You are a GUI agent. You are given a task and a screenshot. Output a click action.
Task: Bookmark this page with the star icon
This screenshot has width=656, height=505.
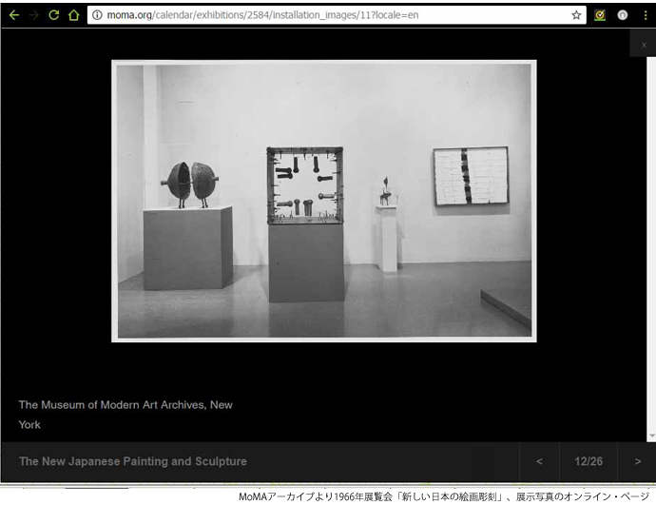point(576,15)
